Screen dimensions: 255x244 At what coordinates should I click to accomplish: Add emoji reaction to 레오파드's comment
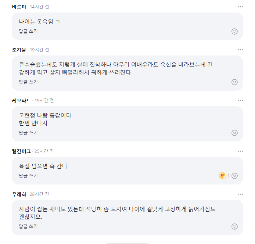tap(234, 133)
